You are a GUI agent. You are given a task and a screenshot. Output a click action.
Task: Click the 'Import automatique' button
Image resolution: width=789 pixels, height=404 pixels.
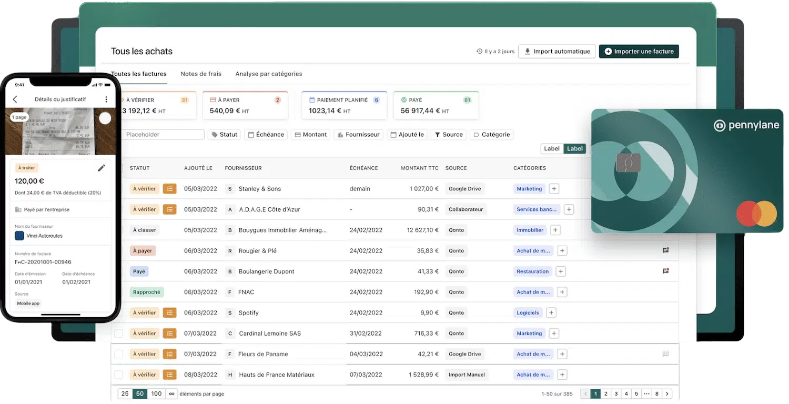(557, 52)
